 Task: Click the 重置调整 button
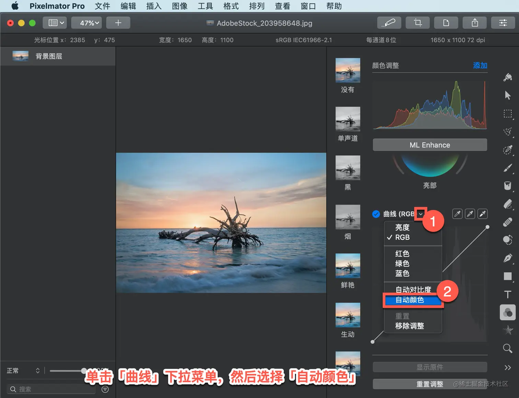pos(430,384)
